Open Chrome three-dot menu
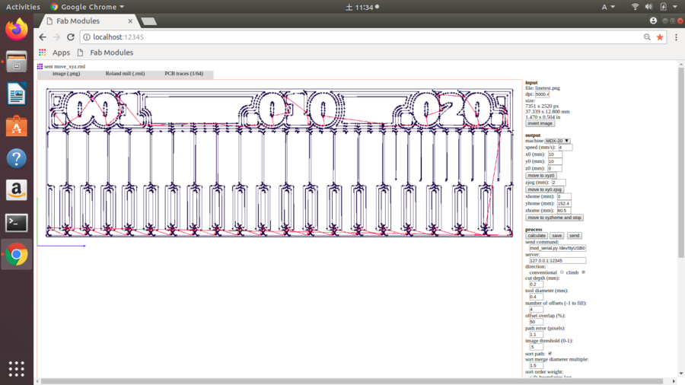The image size is (685, 385). click(677, 37)
